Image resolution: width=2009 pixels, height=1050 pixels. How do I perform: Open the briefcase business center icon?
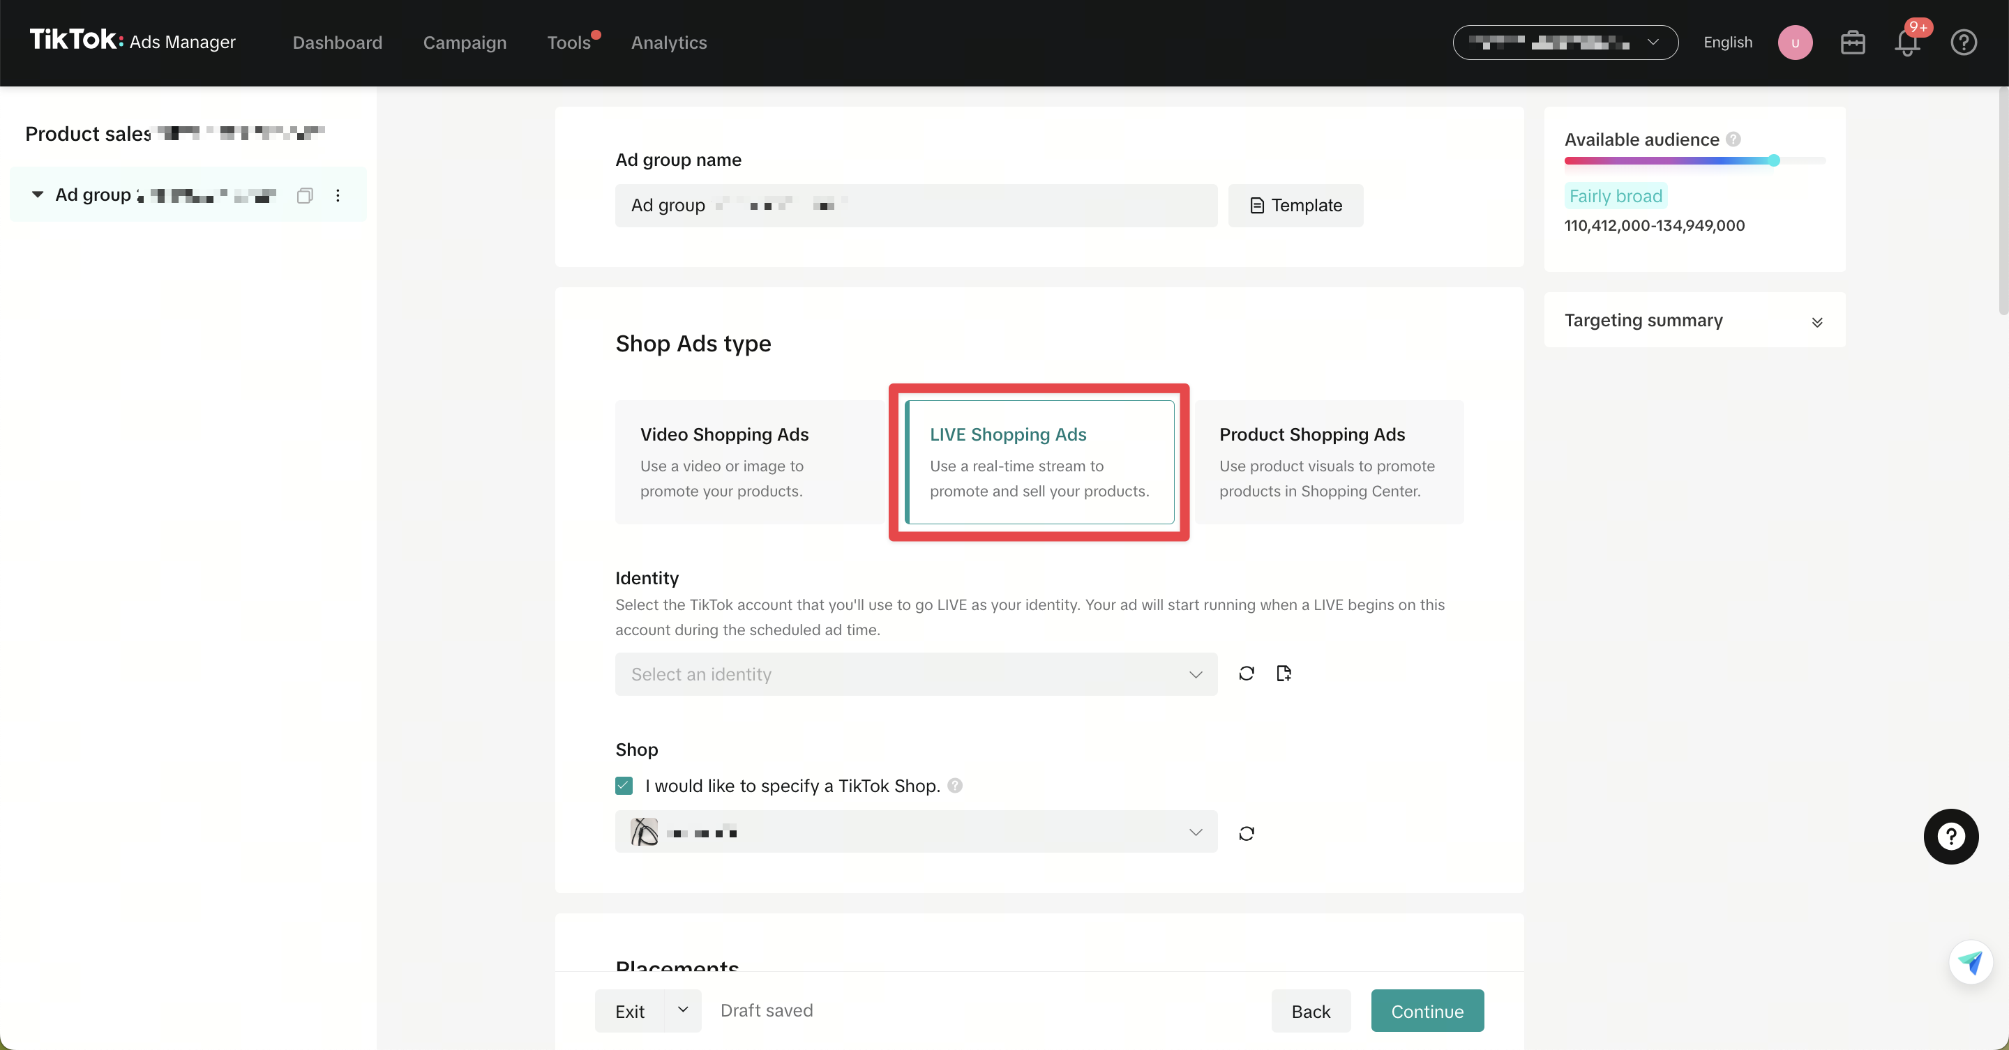pos(1852,43)
